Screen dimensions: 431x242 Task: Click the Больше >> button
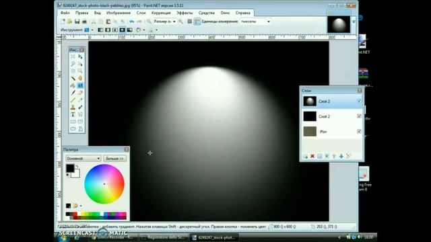click(x=115, y=159)
